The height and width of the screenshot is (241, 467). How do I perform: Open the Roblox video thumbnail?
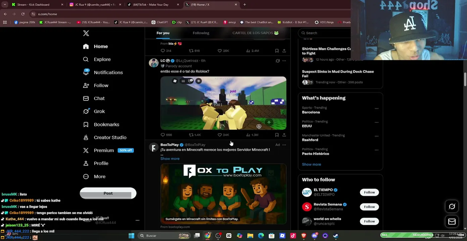pos(223,103)
